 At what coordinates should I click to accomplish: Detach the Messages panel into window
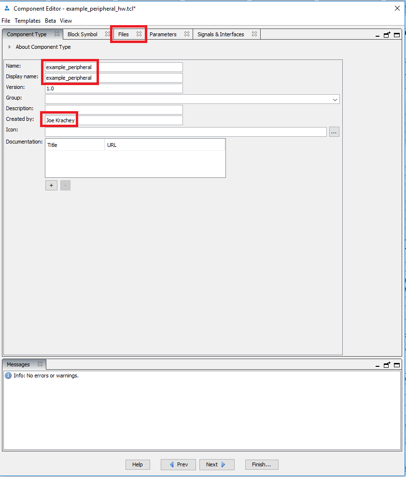(387, 365)
